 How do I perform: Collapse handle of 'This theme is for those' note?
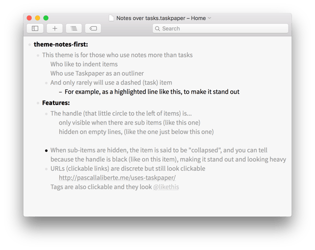pos(38,55)
